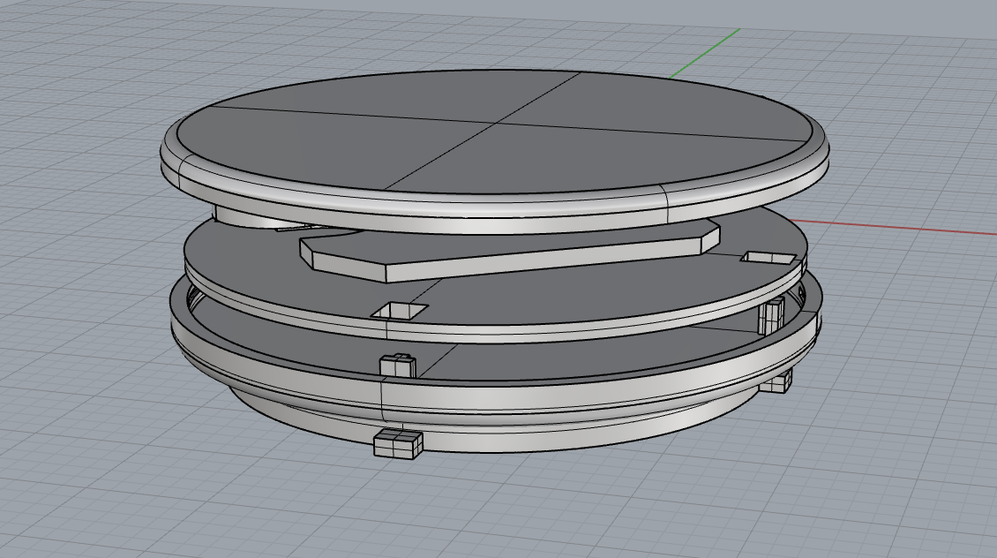The width and height of the screenshot is (997, 558).
Task: Select the lower clip block at right ring bottom
Action: [x=777, y=381]
